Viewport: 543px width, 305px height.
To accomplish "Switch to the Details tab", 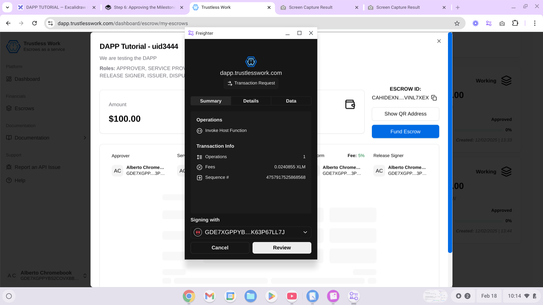I will (251, 101).
